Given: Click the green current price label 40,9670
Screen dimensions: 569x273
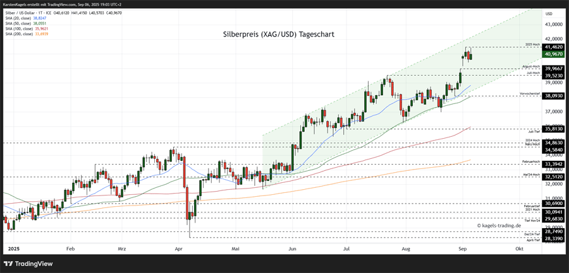Looking at the screenshot, I should tap(553, 55).
